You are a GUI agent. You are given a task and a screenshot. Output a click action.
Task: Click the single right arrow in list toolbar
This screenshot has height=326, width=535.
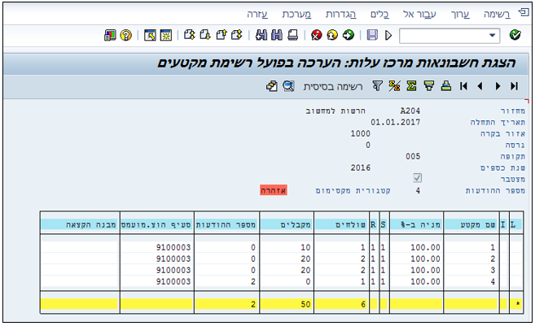[498, 86]
